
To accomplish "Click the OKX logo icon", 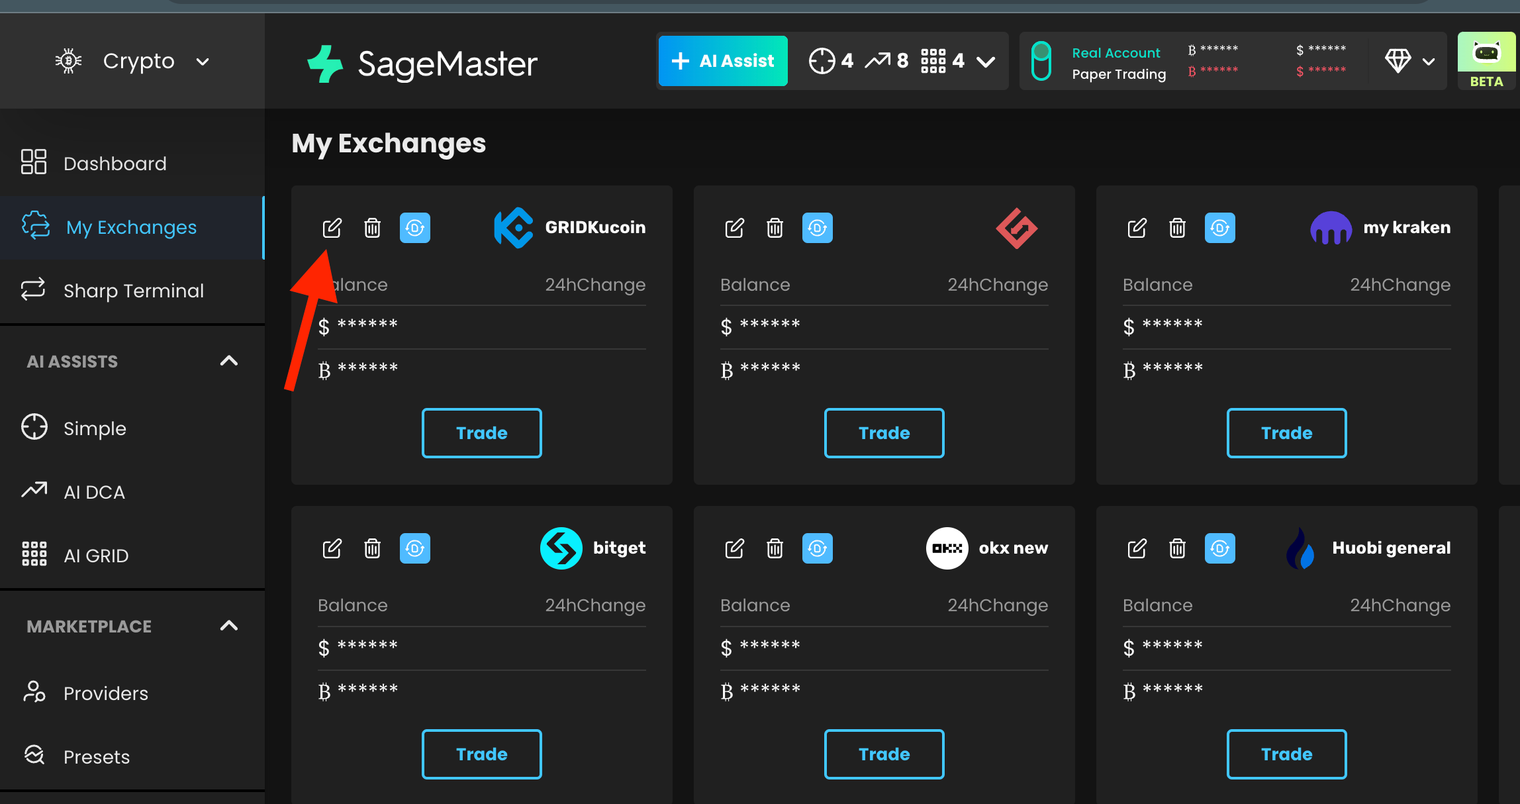I will [947, 548].
